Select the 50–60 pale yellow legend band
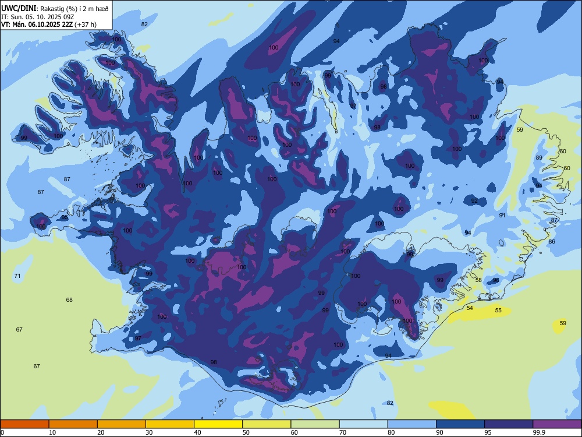The width and height of the screenshot is (582, 437). (x=267, y=424)
